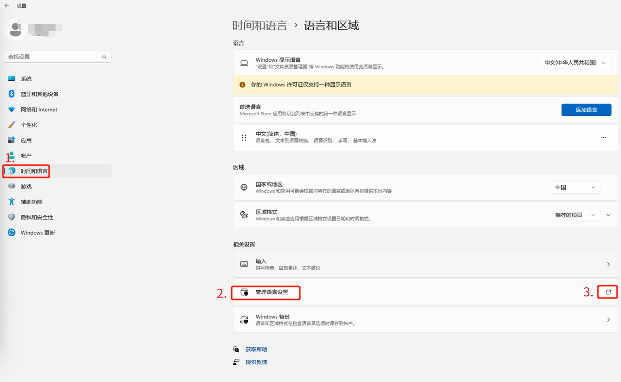
Task: Select 辅助功能 in the sidebar
Action: (x=58, y=201)
